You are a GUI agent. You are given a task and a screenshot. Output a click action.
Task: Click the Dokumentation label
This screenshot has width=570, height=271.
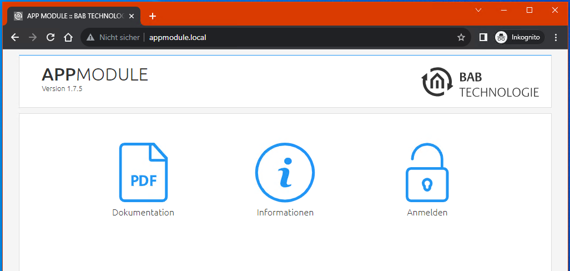click(x=143, y=213)
